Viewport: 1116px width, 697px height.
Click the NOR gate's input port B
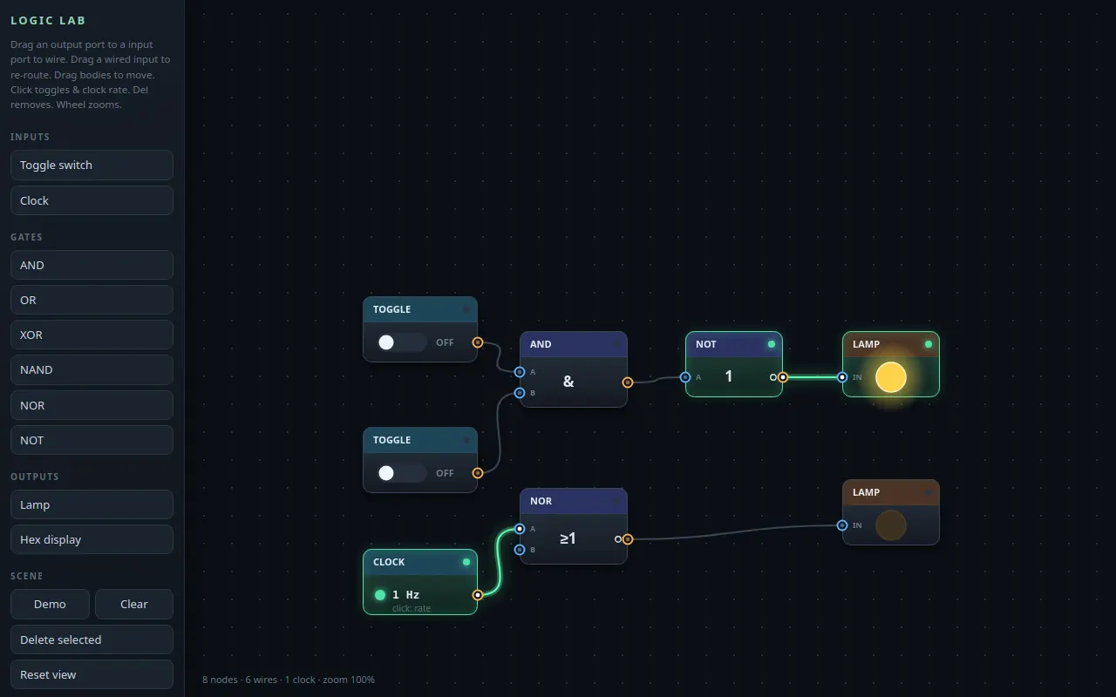(x=520, y=550)
